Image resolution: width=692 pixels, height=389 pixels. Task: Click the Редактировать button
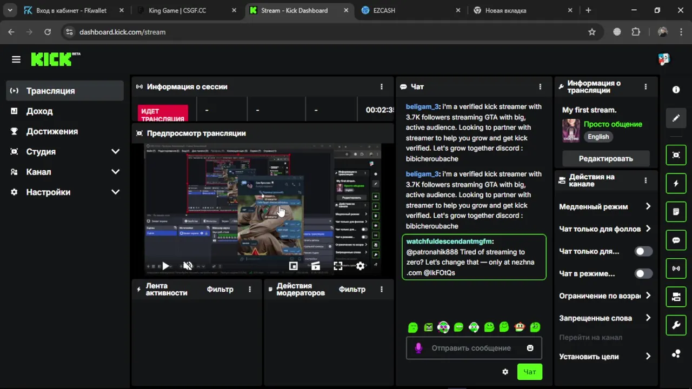click(605, 158)
